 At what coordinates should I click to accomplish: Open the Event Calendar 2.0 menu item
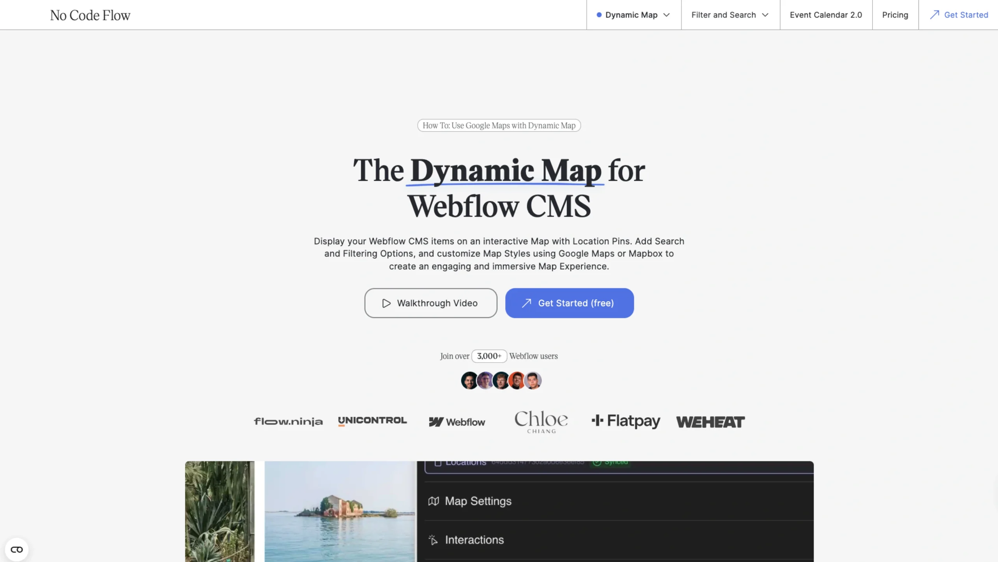[x=826, y=15]
